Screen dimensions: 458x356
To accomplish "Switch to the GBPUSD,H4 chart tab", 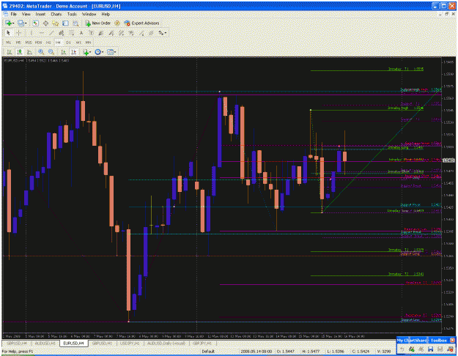I will pyautogui.click(x=17, y=343).
